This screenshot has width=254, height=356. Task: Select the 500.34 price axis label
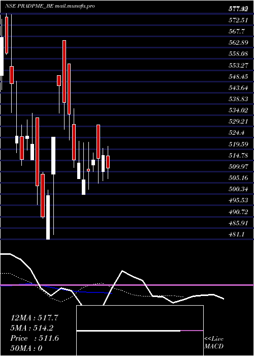click(x=238, y=189)
